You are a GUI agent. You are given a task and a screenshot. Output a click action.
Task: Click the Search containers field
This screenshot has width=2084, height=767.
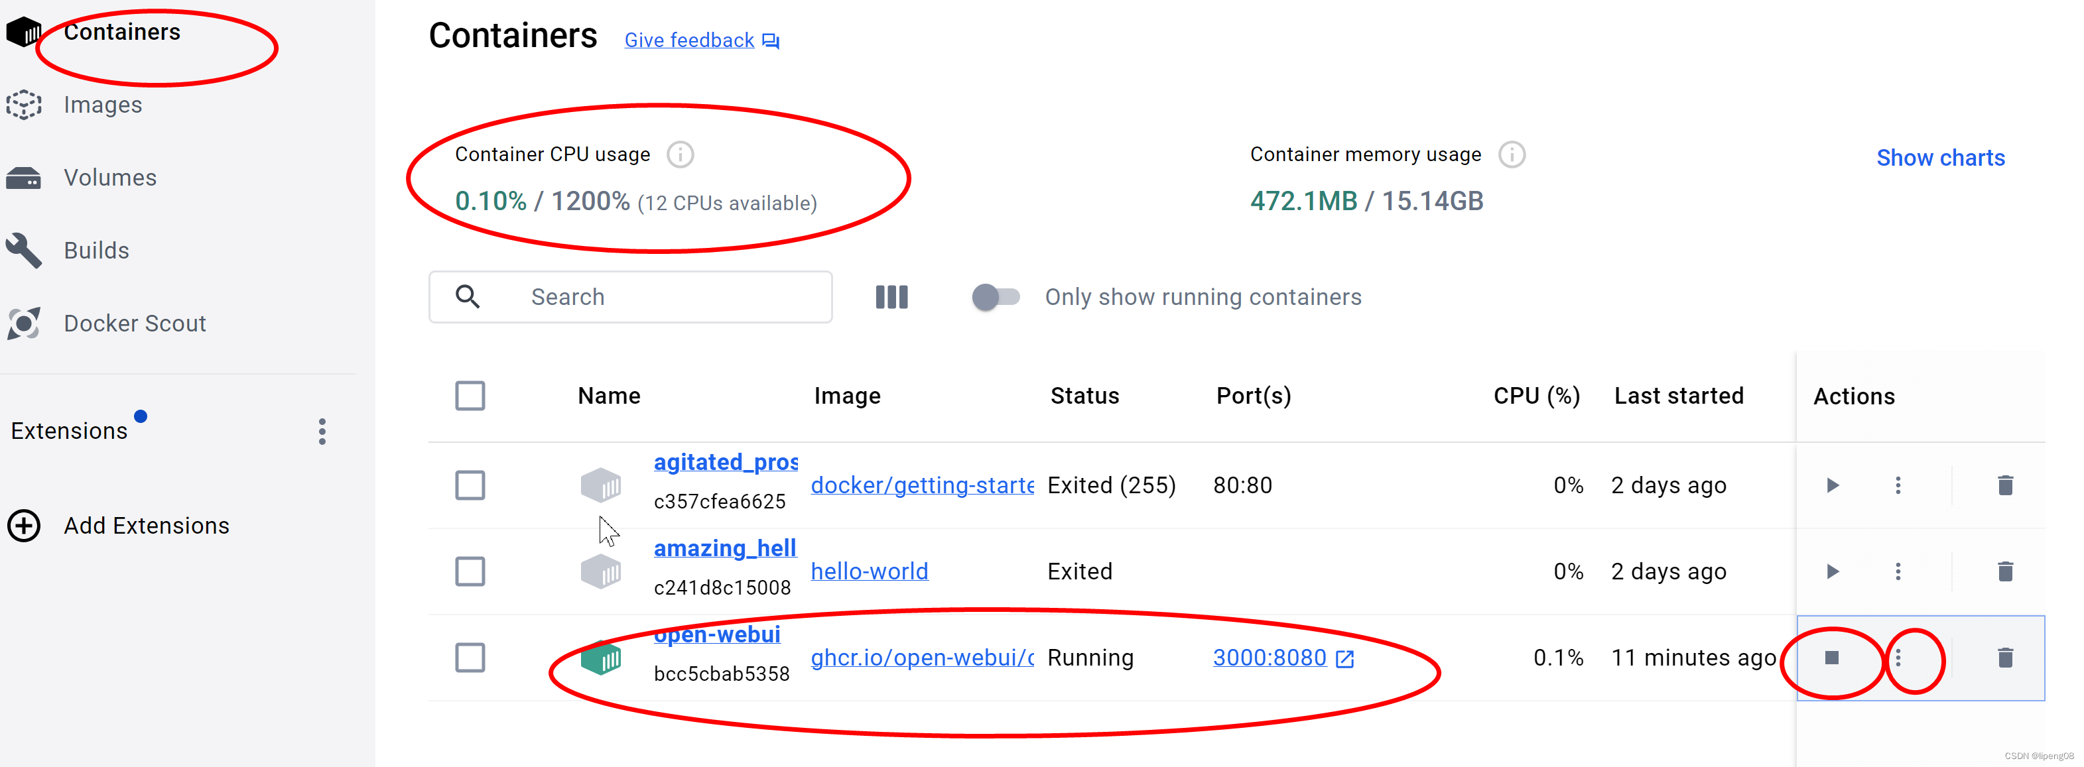pyautogui.click(x=630, y=296)
